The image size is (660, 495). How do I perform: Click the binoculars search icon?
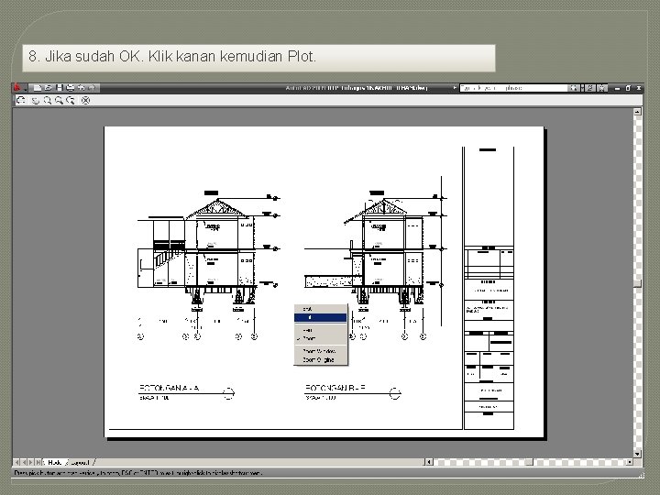[x=572, y=88]
